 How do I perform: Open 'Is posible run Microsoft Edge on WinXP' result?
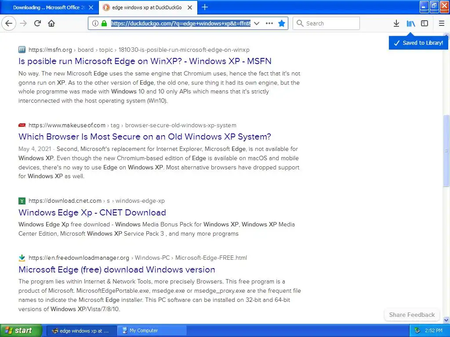point(145,61)
